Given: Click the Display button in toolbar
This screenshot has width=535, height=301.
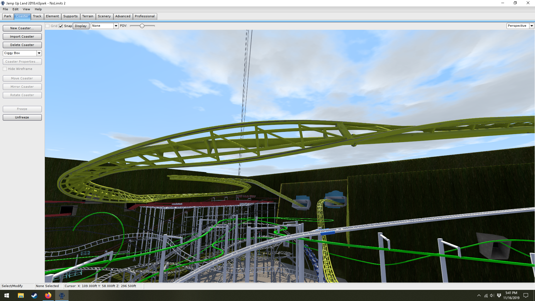Looking at the screenshot, I should pos(81,26).
